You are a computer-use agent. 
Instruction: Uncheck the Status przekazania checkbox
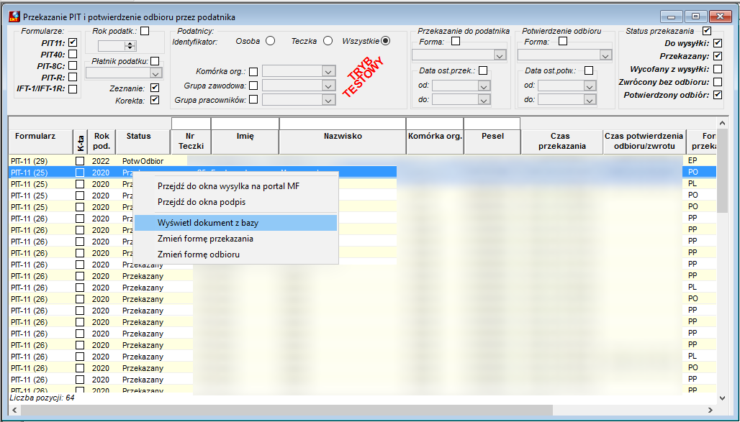point(706,31)
